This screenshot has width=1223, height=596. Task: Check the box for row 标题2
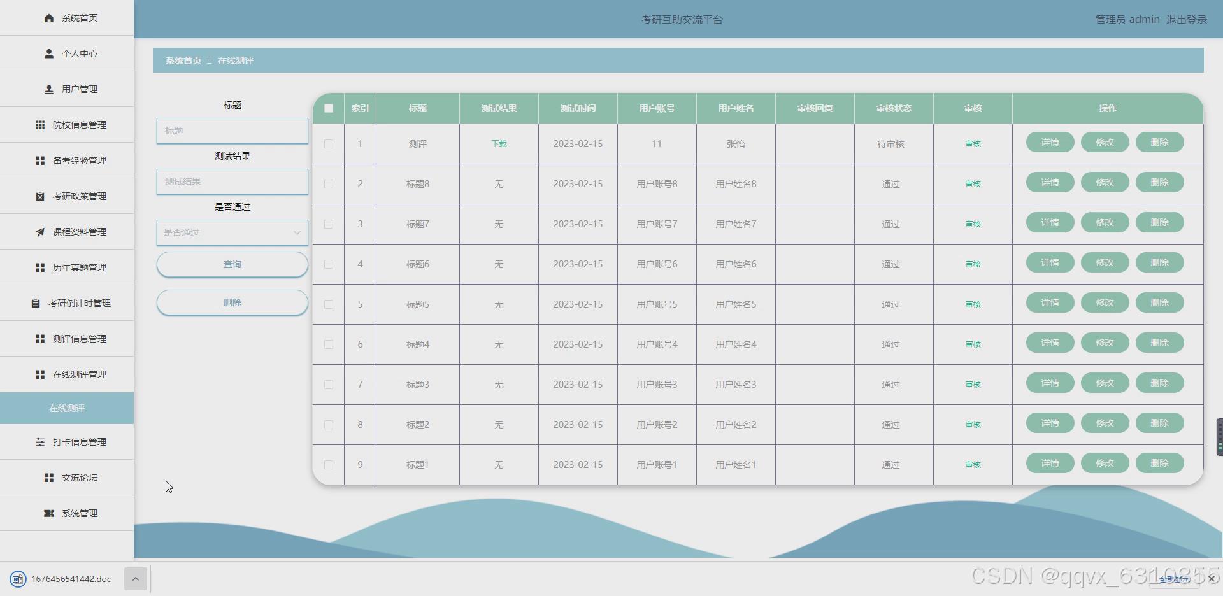tap(329, 425)
